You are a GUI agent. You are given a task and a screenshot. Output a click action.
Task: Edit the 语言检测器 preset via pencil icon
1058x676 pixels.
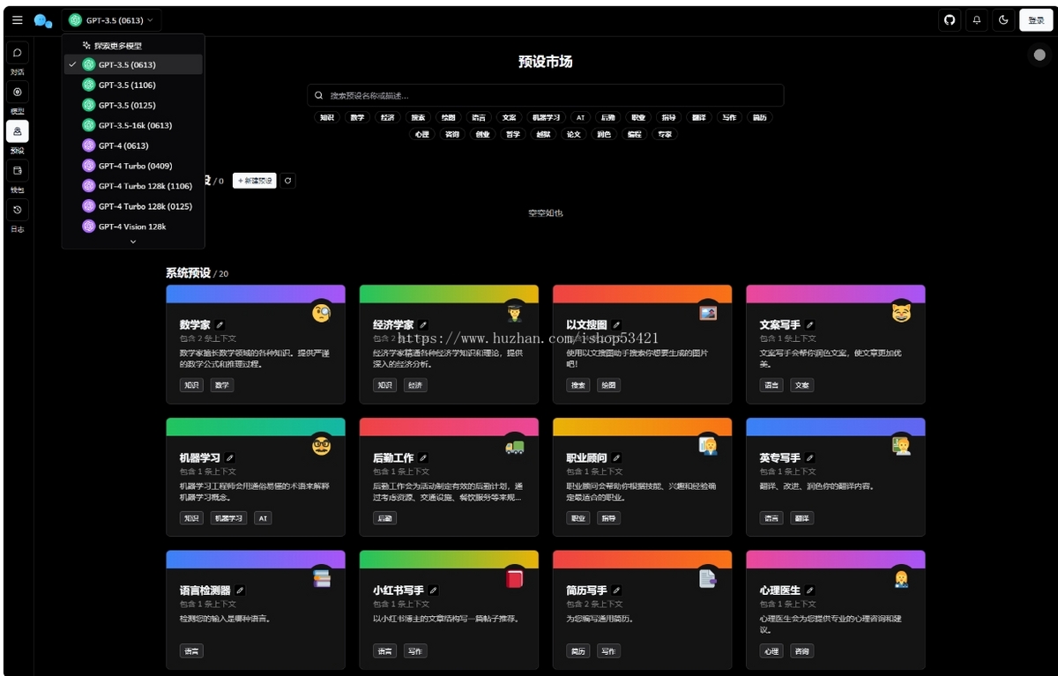click(x=240, y=591)
